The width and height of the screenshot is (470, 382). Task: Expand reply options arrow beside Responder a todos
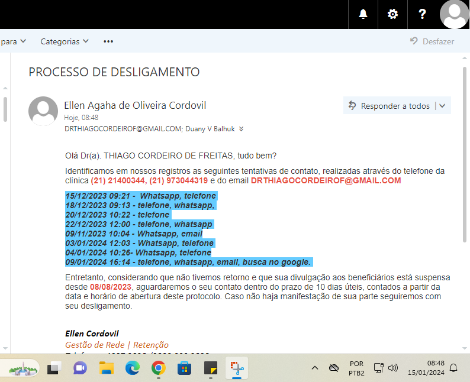click(442, 106)
